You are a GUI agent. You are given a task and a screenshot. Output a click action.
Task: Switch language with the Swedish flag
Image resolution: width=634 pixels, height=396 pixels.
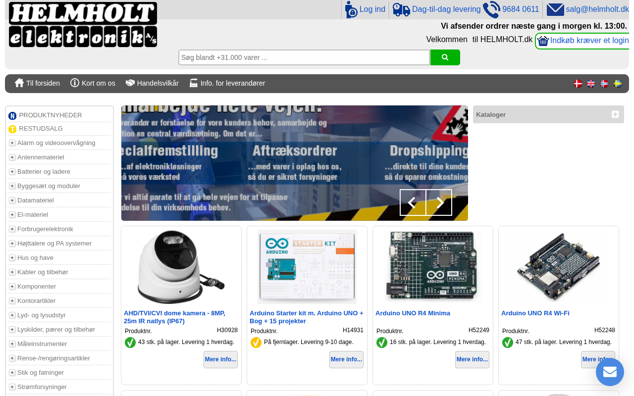pyautogui.click(x=618, y=84)
